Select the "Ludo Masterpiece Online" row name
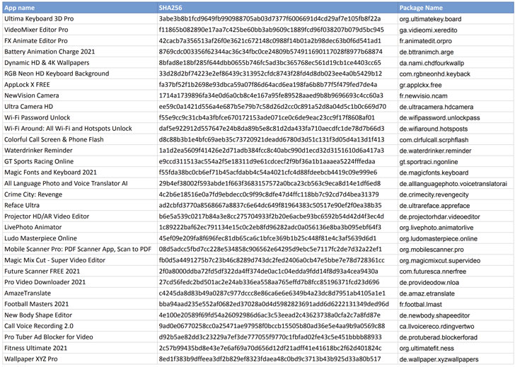Image resolution: width=515 pixels, height=367 pixels. click(40, 238)
